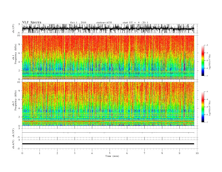Click the "8" kHz tick on ch.1 spectrogram

point(20,44)
